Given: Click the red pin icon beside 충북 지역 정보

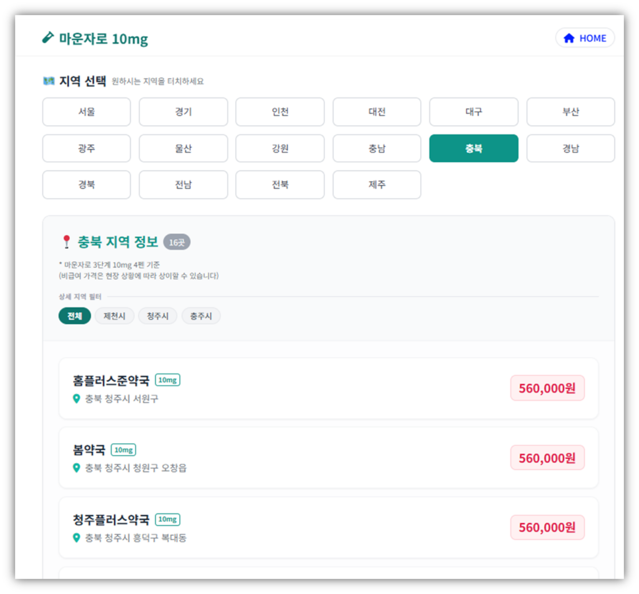Looking at the screenshot, I should pos(67,241).
